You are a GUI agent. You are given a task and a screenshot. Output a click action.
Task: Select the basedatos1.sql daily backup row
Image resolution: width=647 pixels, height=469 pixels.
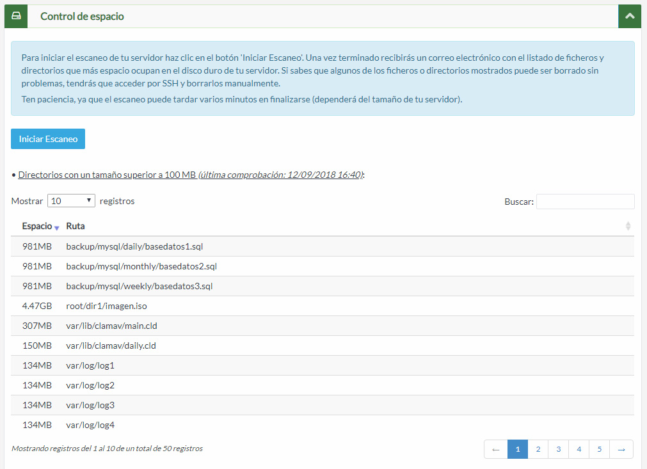click(134, 246)
